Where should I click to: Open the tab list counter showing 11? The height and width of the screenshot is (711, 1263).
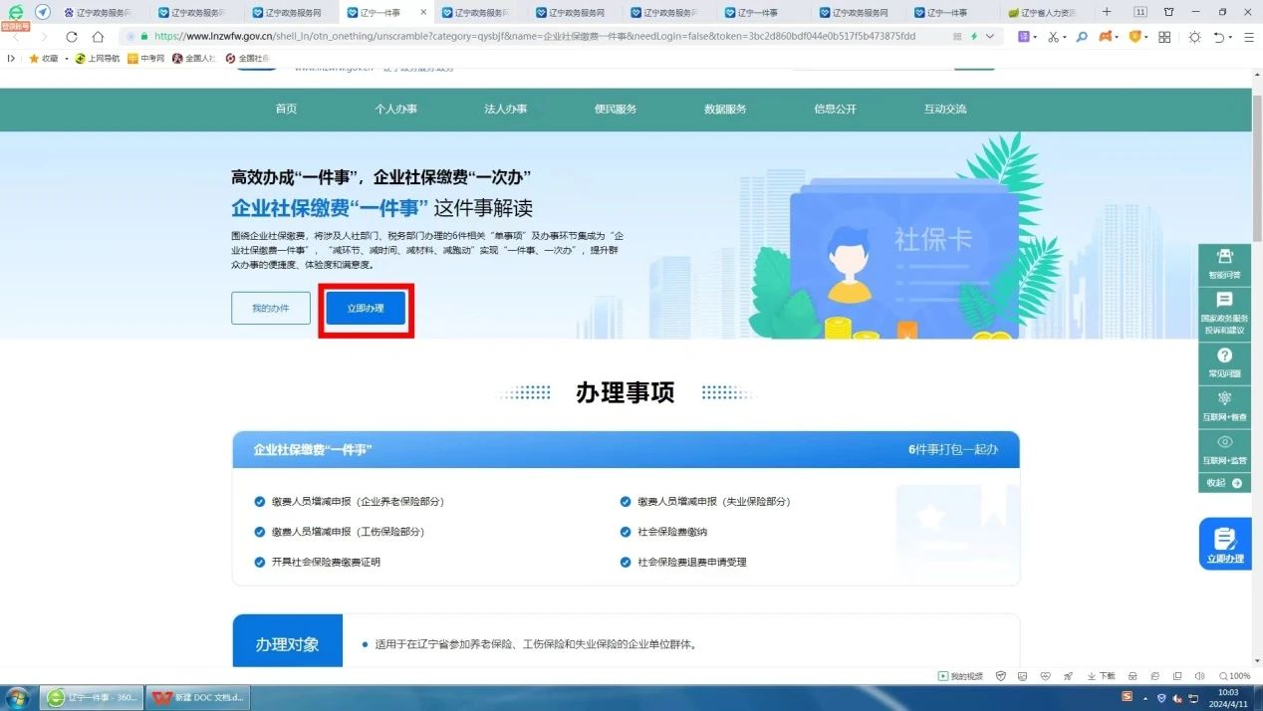click(1140, 12)
